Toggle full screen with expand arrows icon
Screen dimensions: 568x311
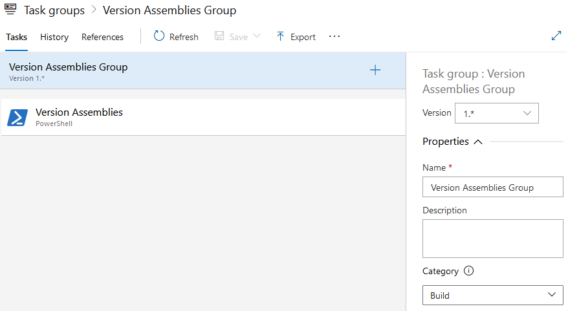(556, 36)
